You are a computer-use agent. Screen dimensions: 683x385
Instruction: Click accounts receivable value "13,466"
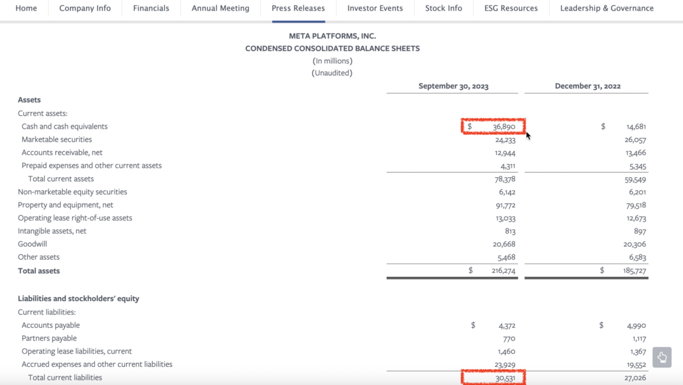(636, 153)
